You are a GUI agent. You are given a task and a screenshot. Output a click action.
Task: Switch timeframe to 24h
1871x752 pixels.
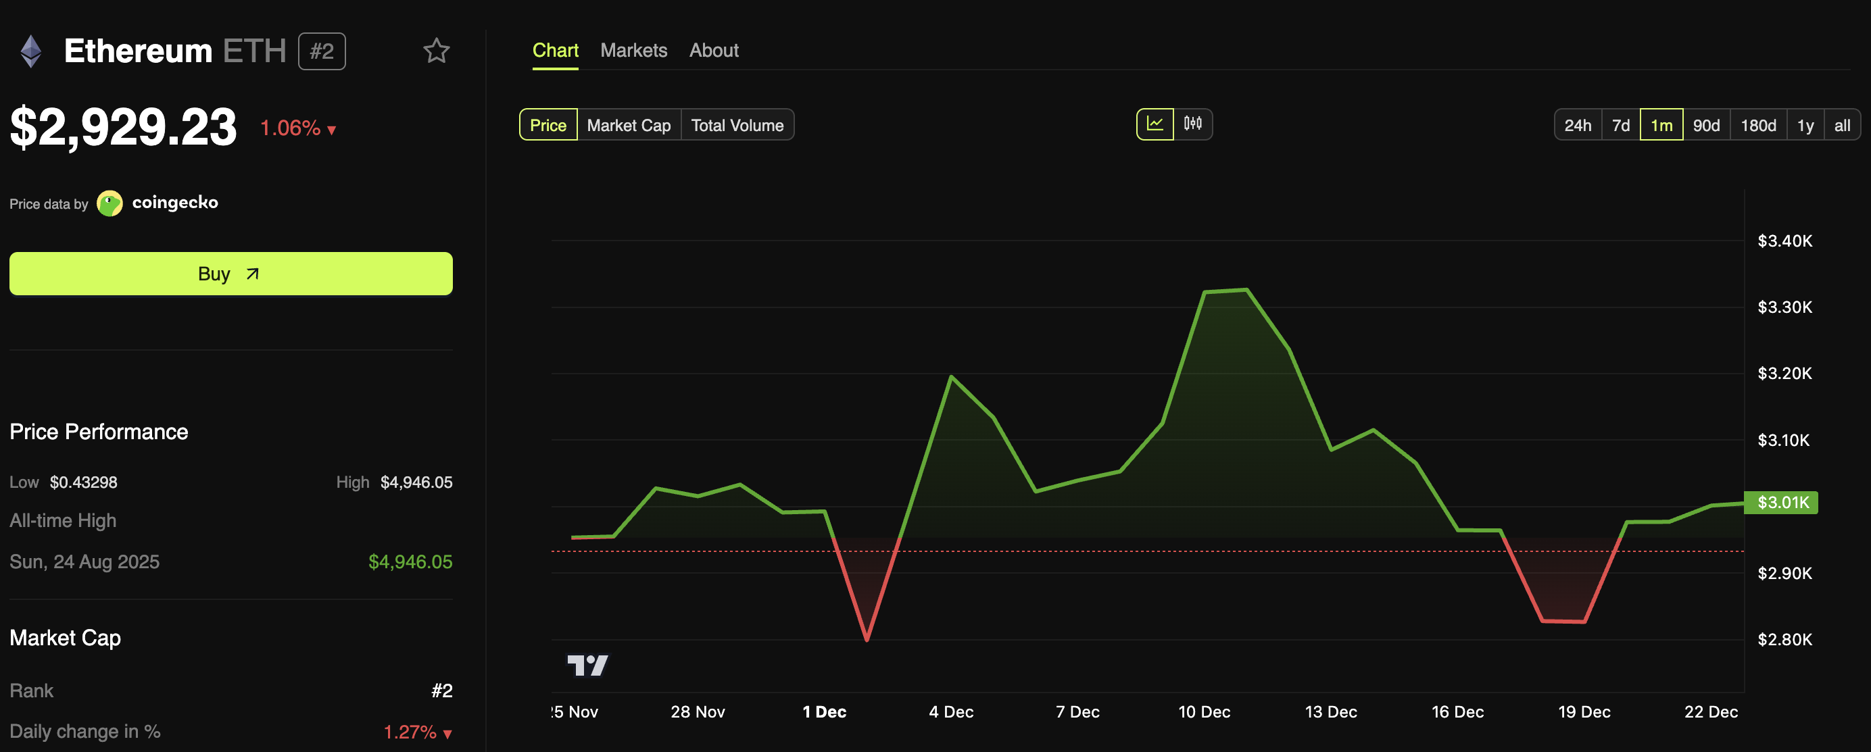pos(1578,124)
